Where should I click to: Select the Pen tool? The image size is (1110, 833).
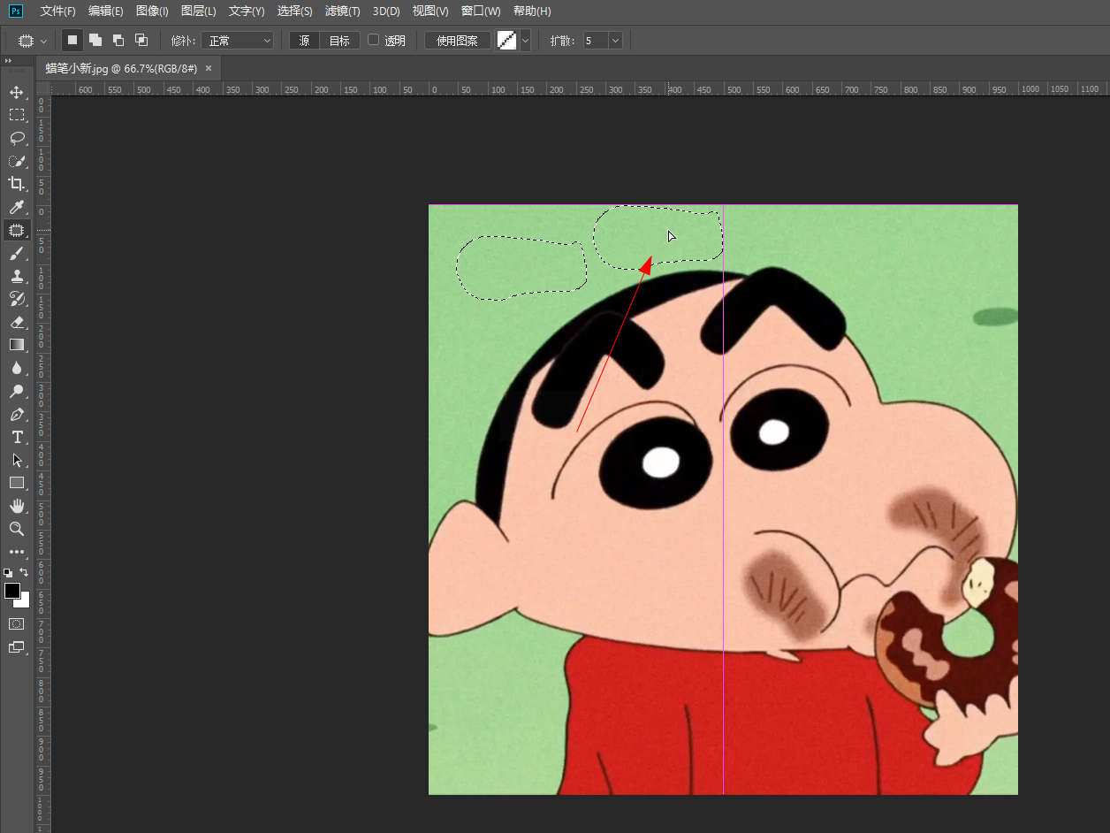tap(17, 414)
